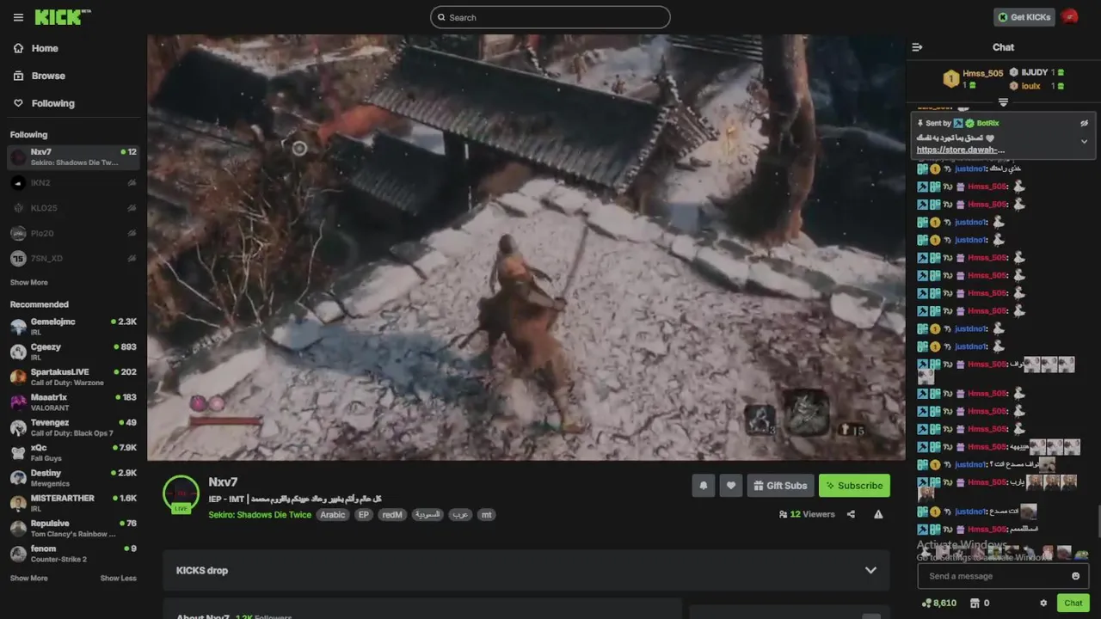Click BotRix username in pinned message
This screenshot has height=619, width=1101.
[987, 123]
